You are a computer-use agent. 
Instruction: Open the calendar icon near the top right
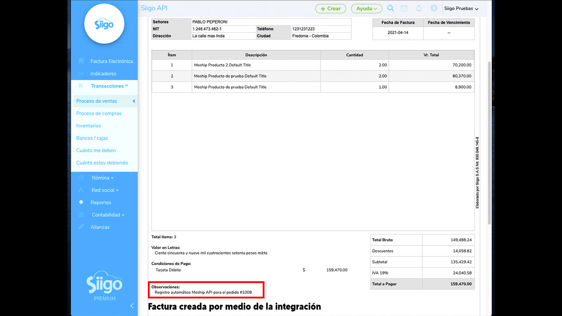(x=405, y=8)
